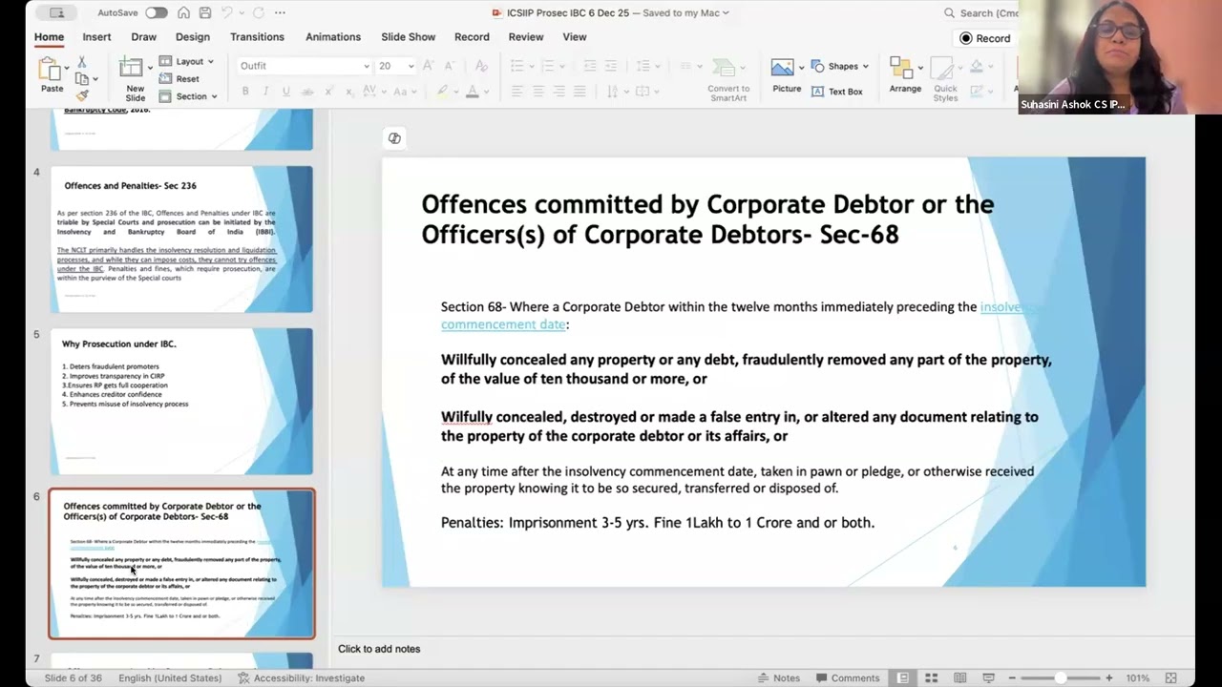
Task: Align text right
Action: point(559,92)
